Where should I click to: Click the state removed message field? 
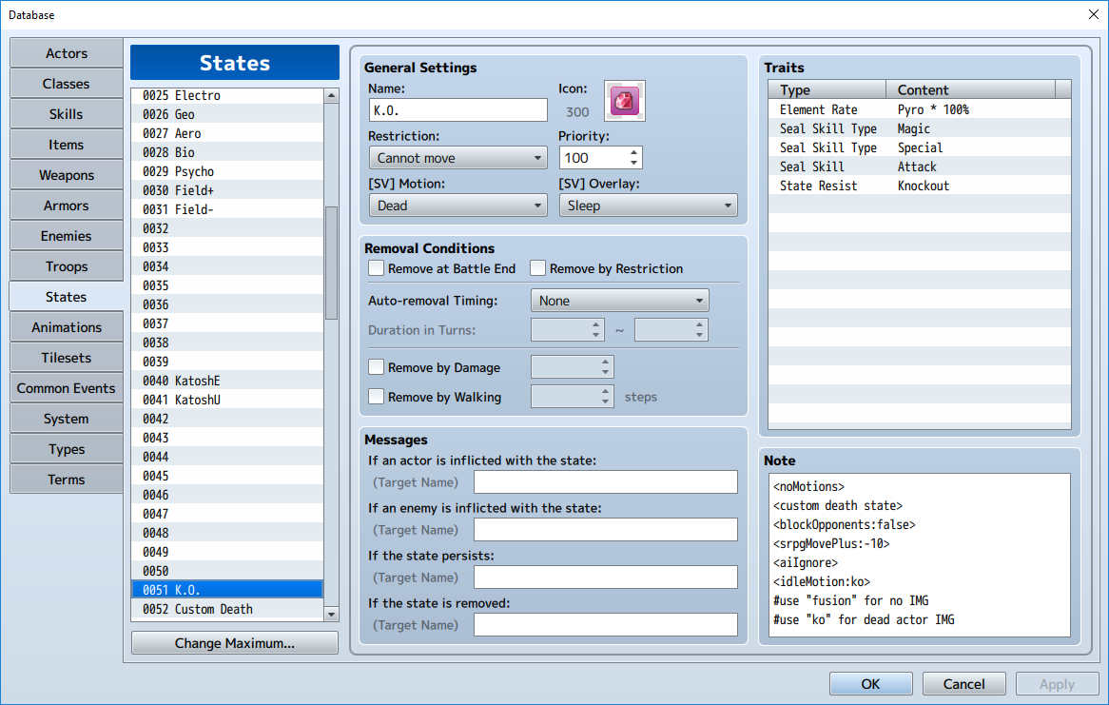[x=606, y=624]
